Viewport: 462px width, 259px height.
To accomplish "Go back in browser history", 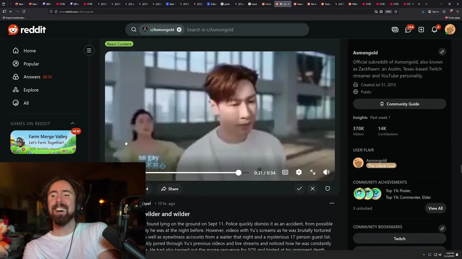I will [x=11, y=12].
